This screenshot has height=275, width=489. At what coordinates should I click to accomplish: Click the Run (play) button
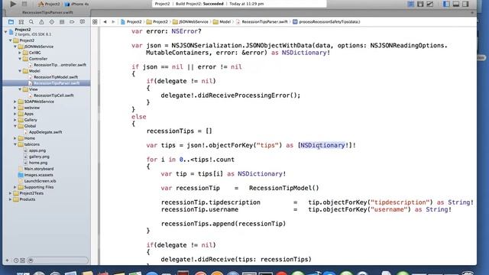pyautogui.click(x=13, y=4)
